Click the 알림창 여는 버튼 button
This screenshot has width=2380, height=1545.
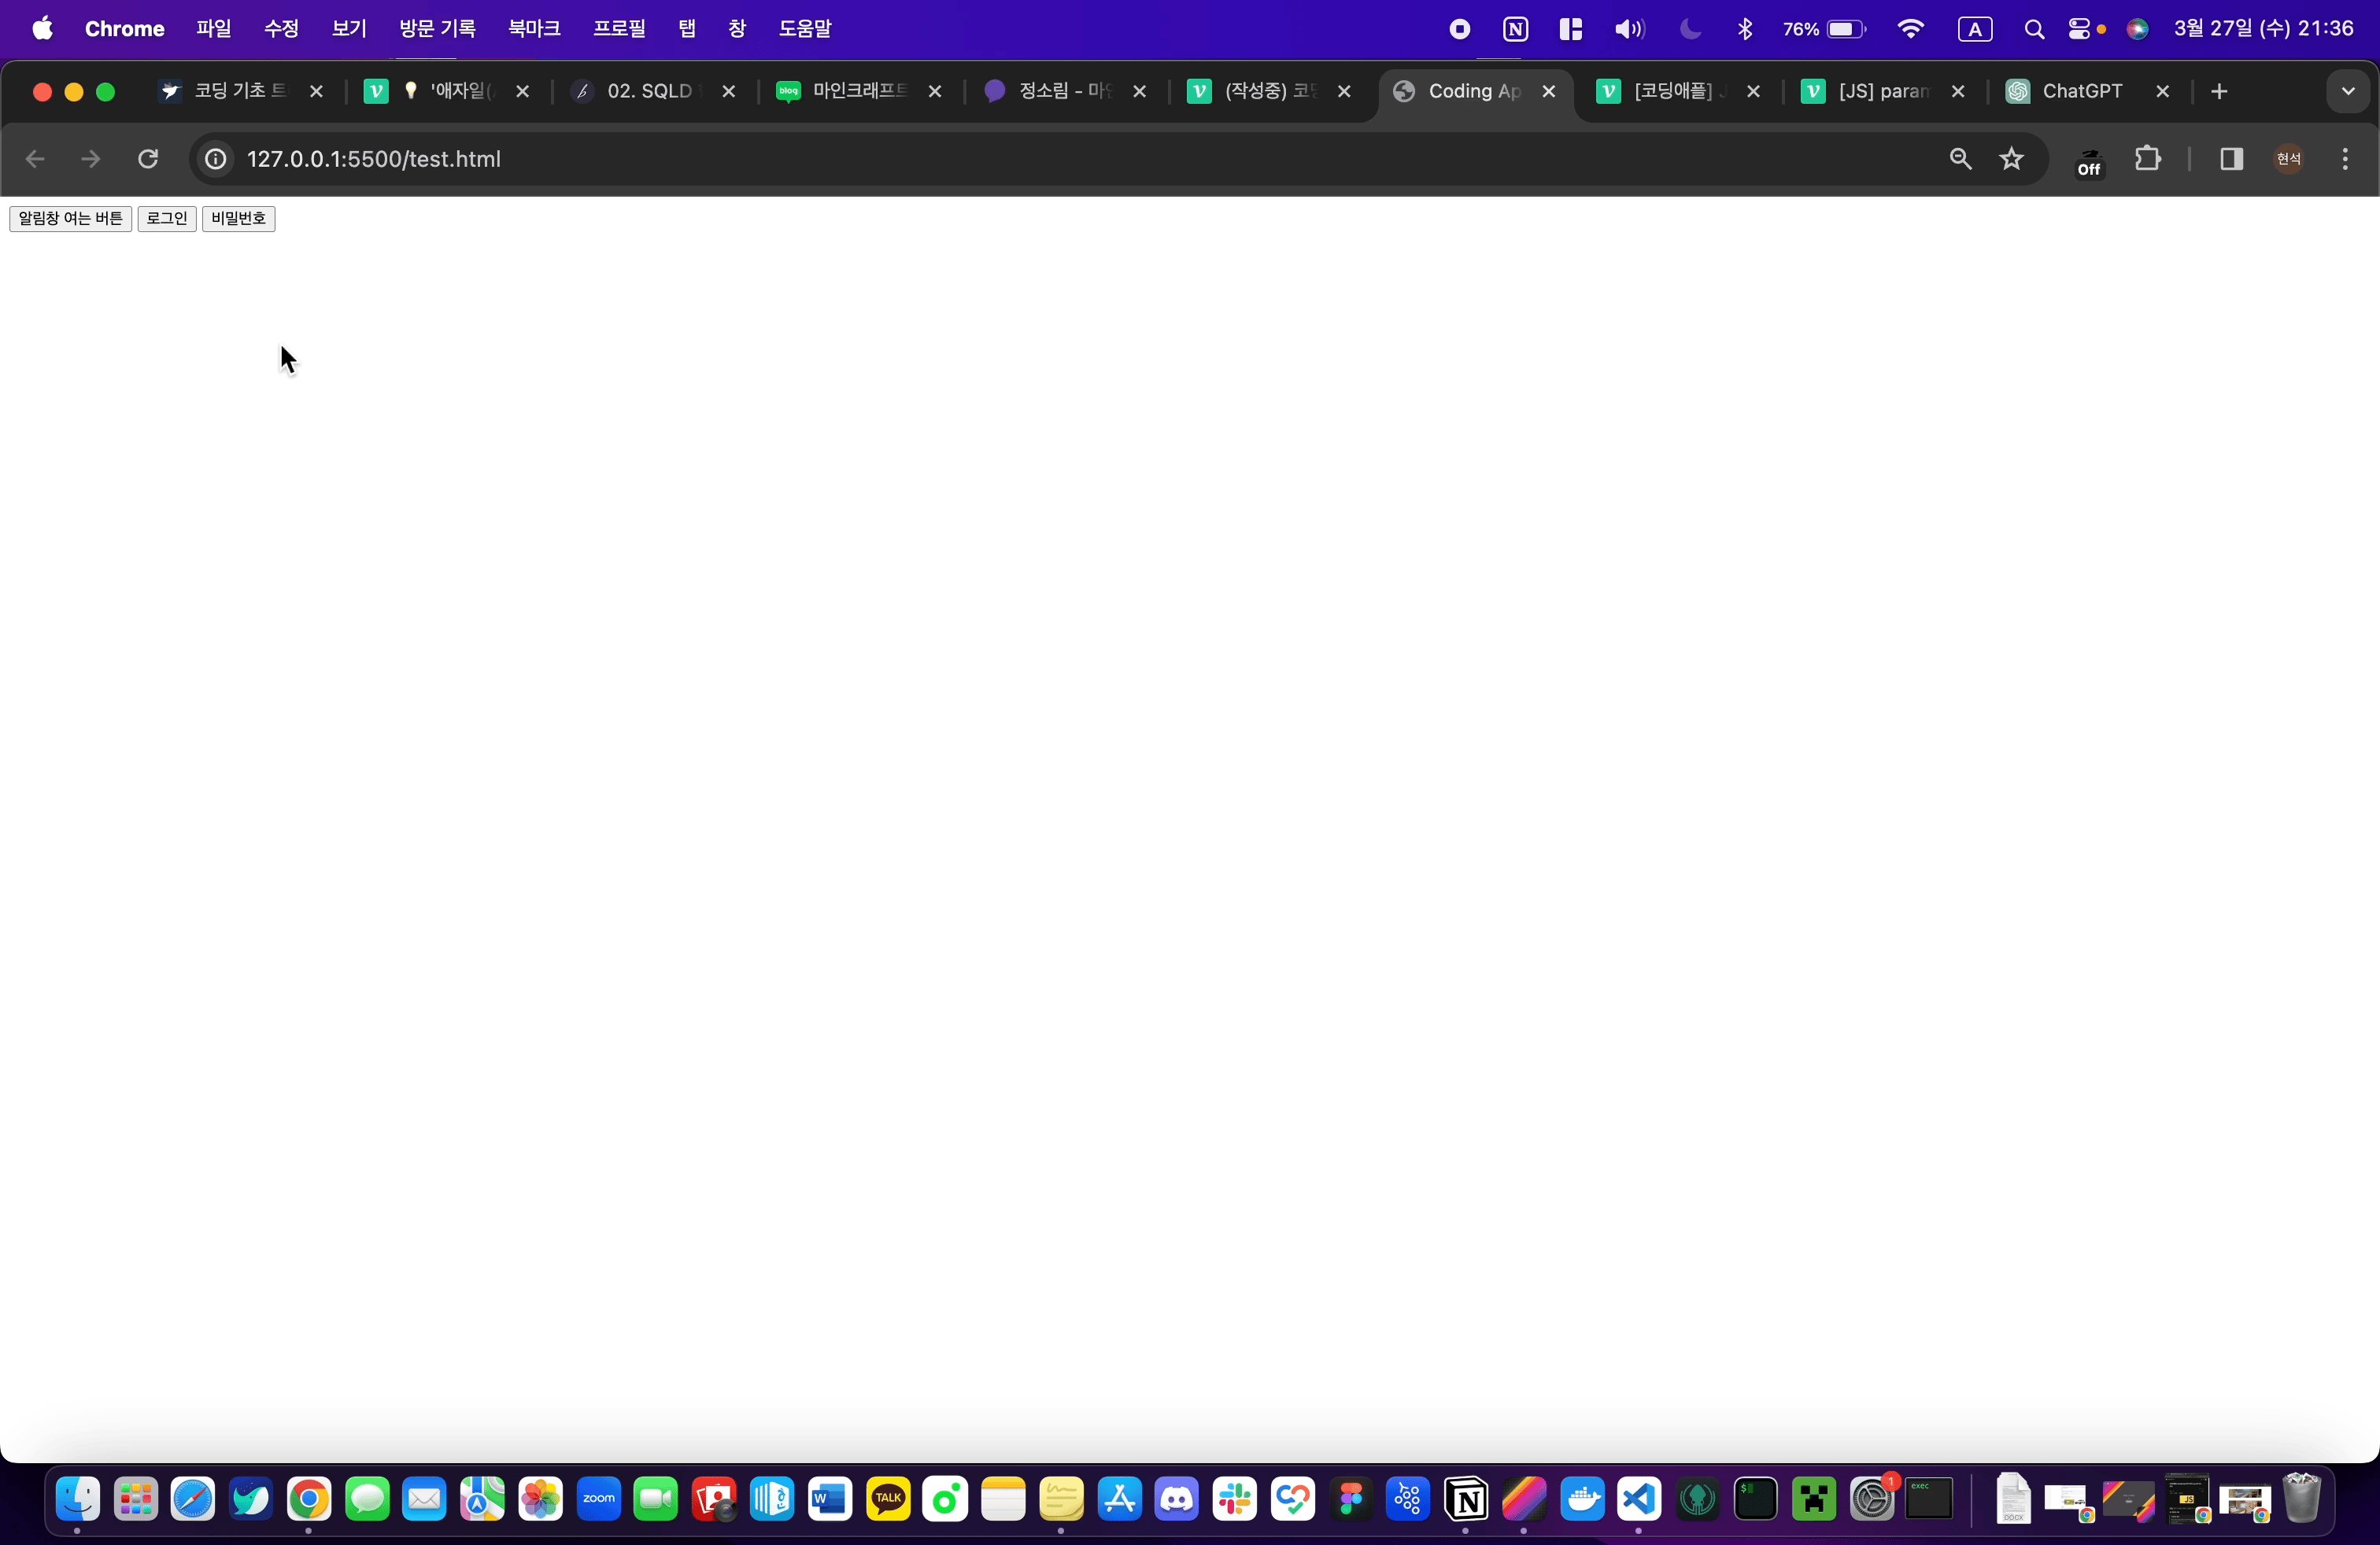[x=70, y=218]
